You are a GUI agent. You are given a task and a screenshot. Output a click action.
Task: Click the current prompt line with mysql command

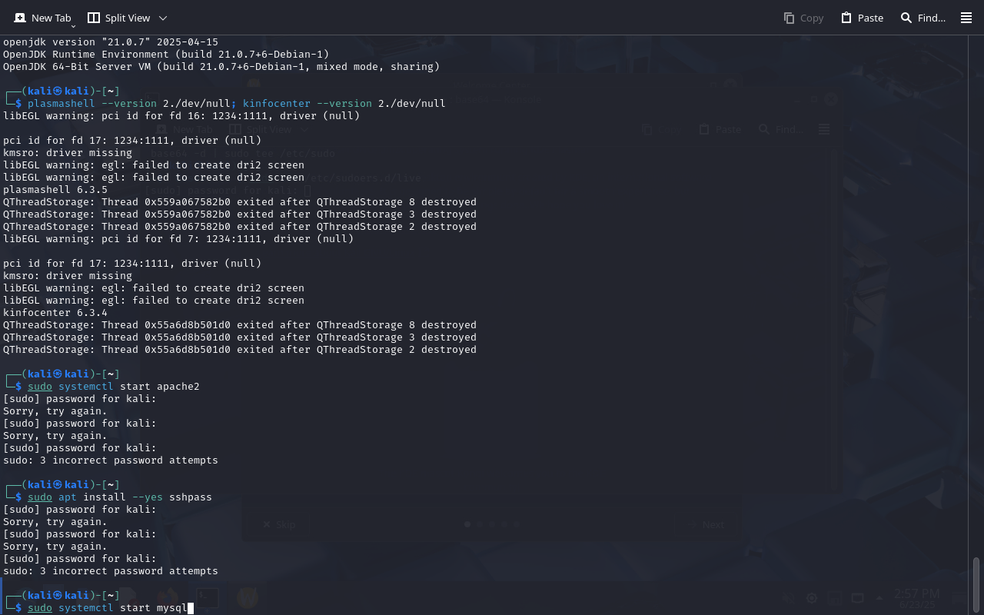click(98, 608)
